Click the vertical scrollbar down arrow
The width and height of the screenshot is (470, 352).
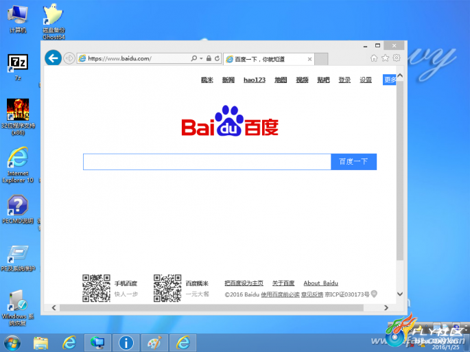coord(400,294)
